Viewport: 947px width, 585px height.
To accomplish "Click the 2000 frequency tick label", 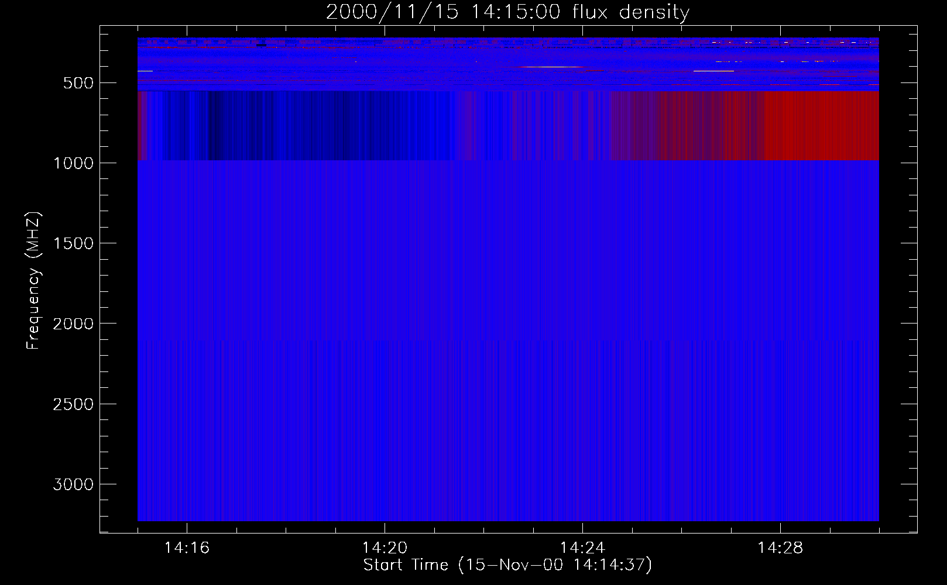I will tap(73, 324).
